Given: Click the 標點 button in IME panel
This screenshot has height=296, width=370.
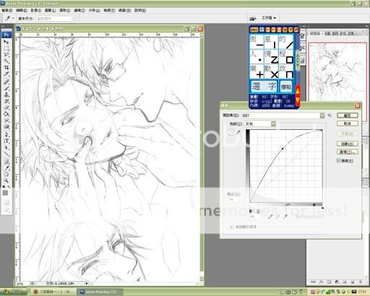Looking at the screenshot, I should tap(286, 87).
